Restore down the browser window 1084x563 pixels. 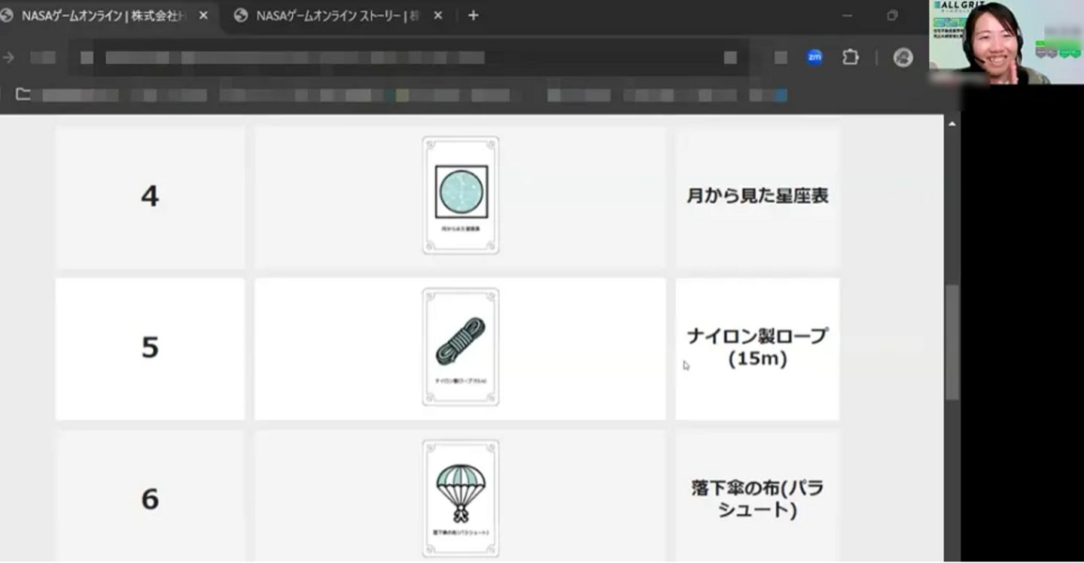[x=893, y=16]
